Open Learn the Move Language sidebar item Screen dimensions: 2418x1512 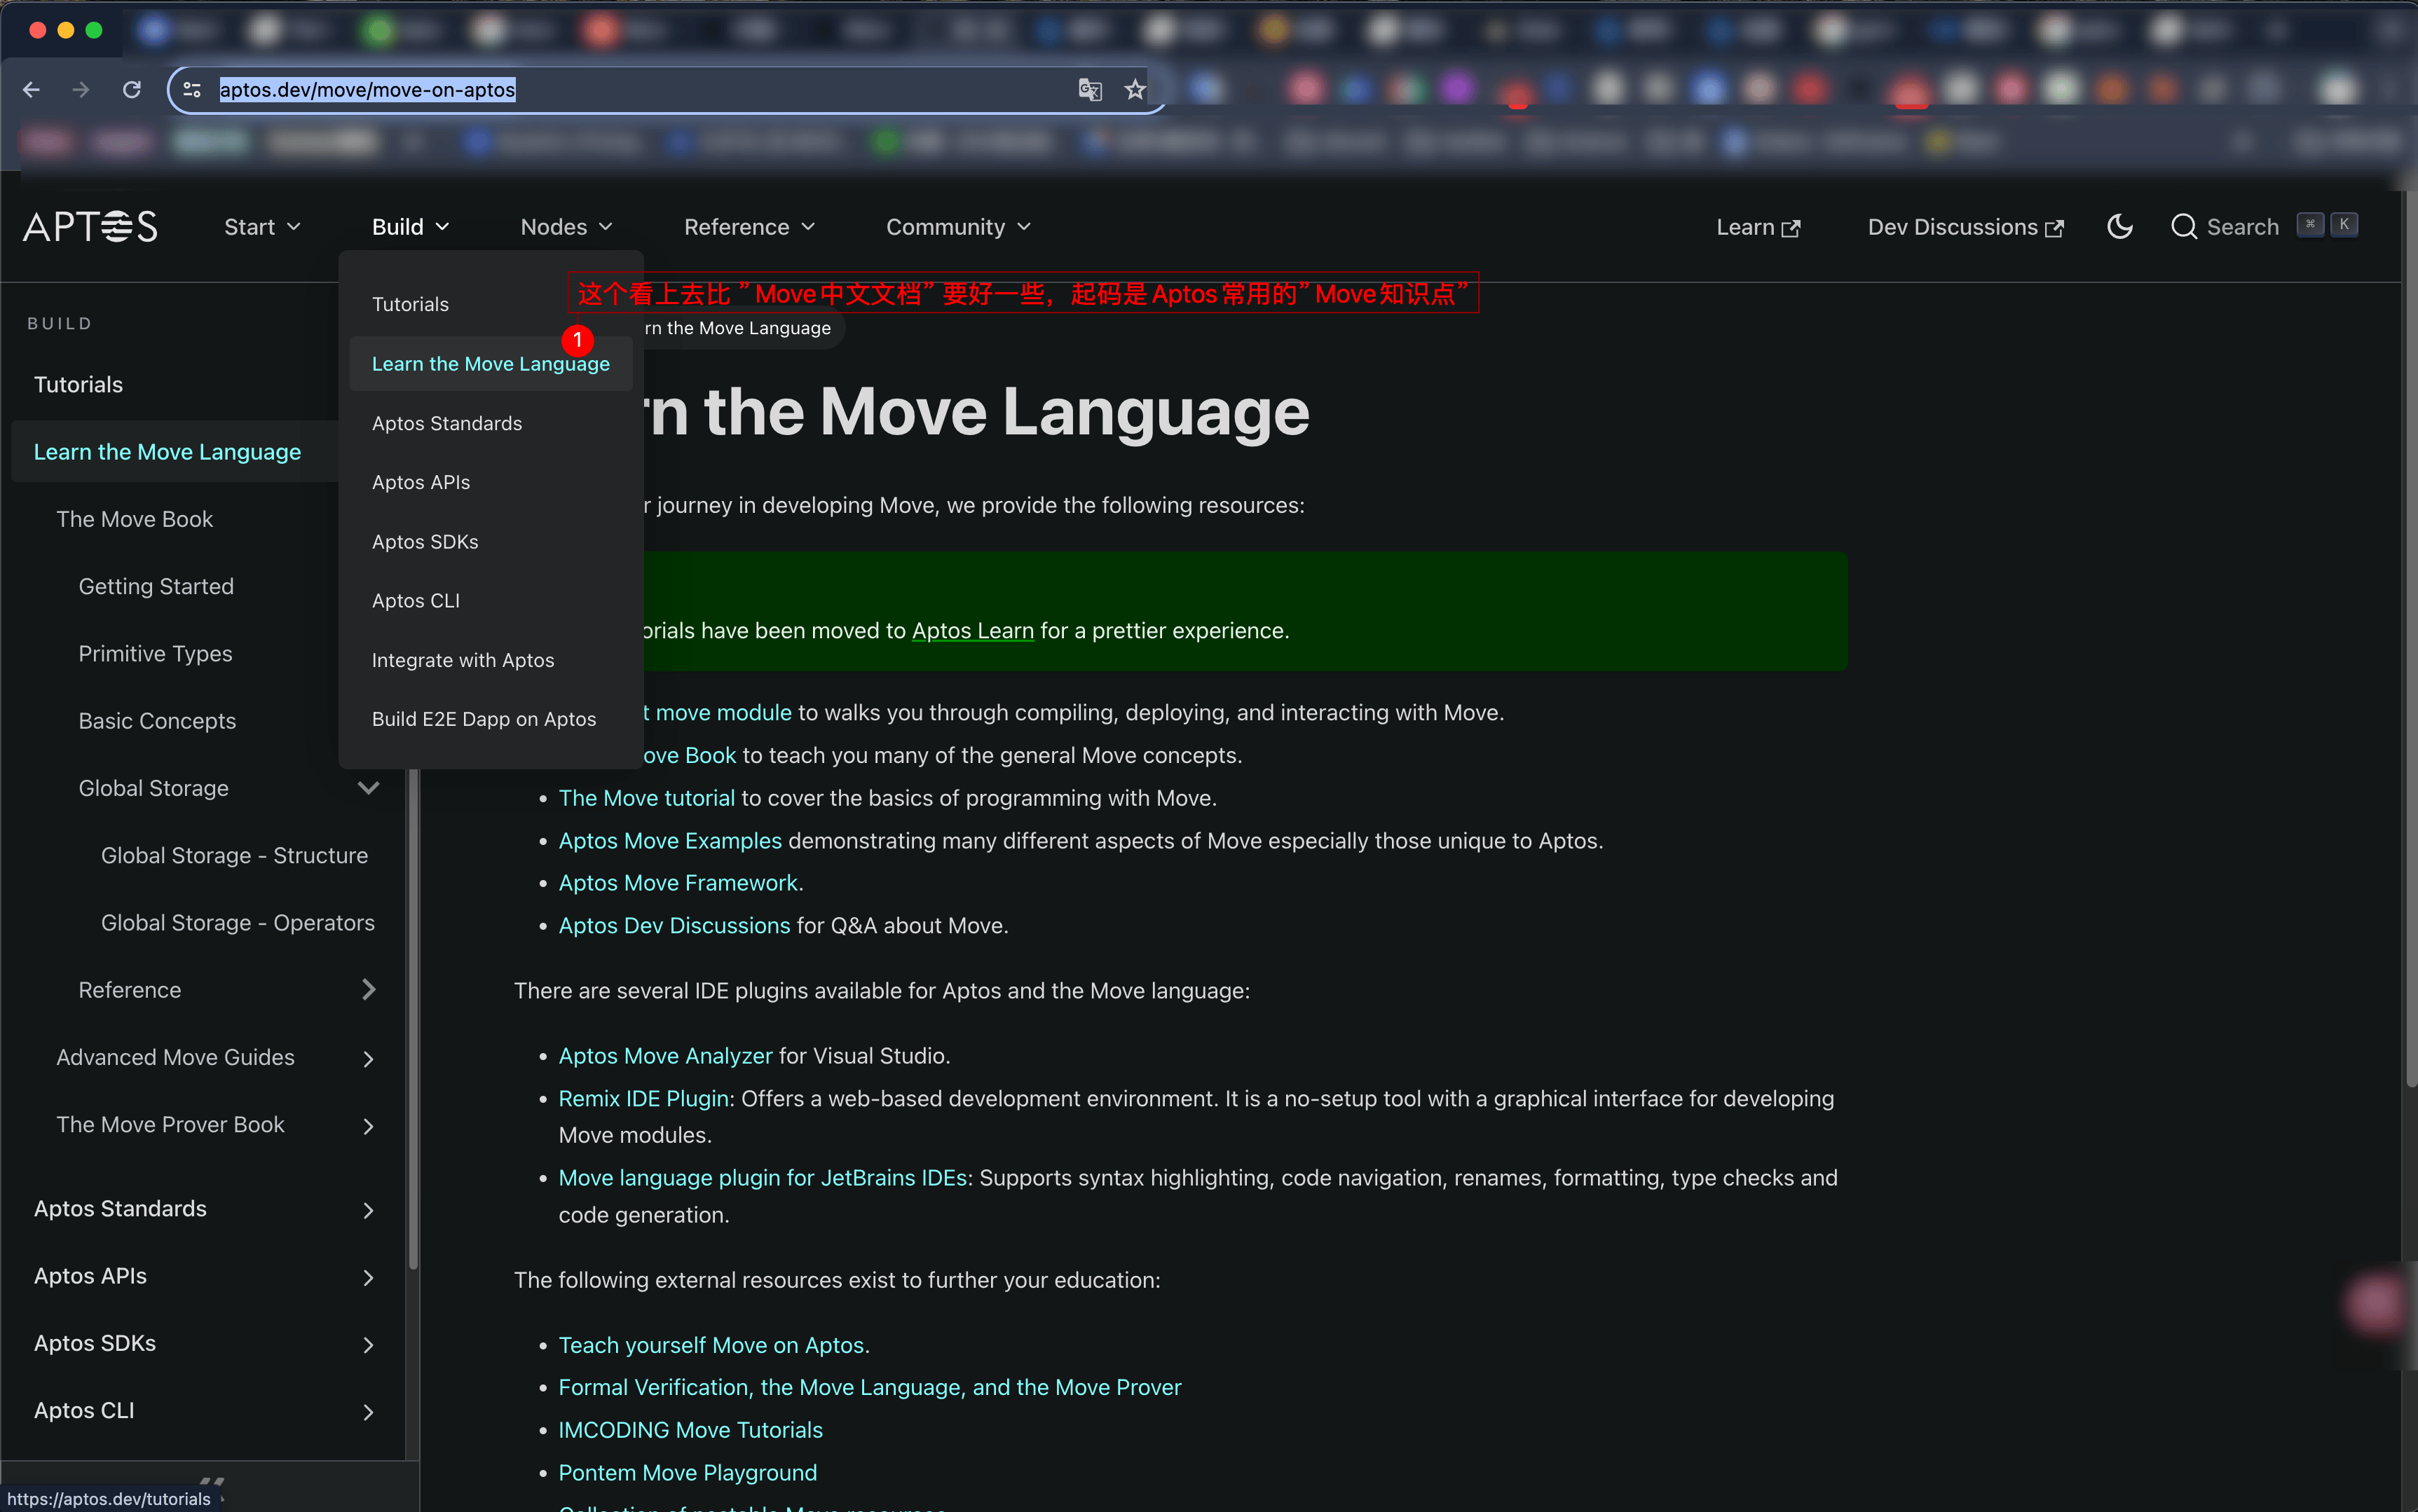167,452
